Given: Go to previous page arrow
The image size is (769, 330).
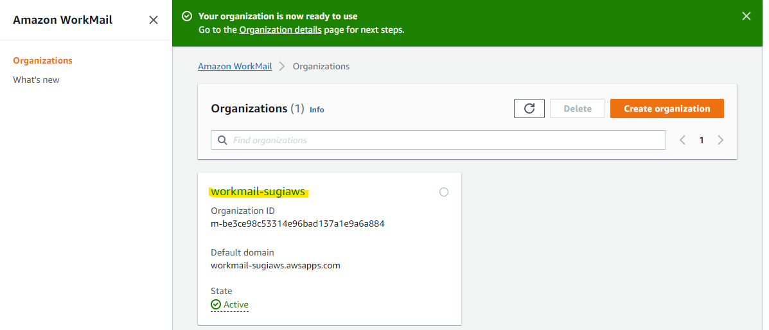Looking at the screenshot, I should point(682,140).
